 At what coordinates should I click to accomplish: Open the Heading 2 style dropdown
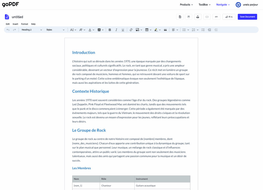32,30
